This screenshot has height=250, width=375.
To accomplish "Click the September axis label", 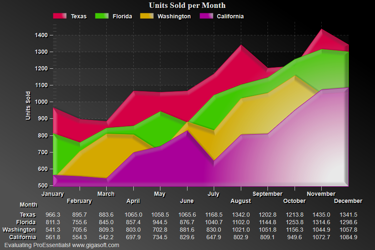I will point(267,194).
